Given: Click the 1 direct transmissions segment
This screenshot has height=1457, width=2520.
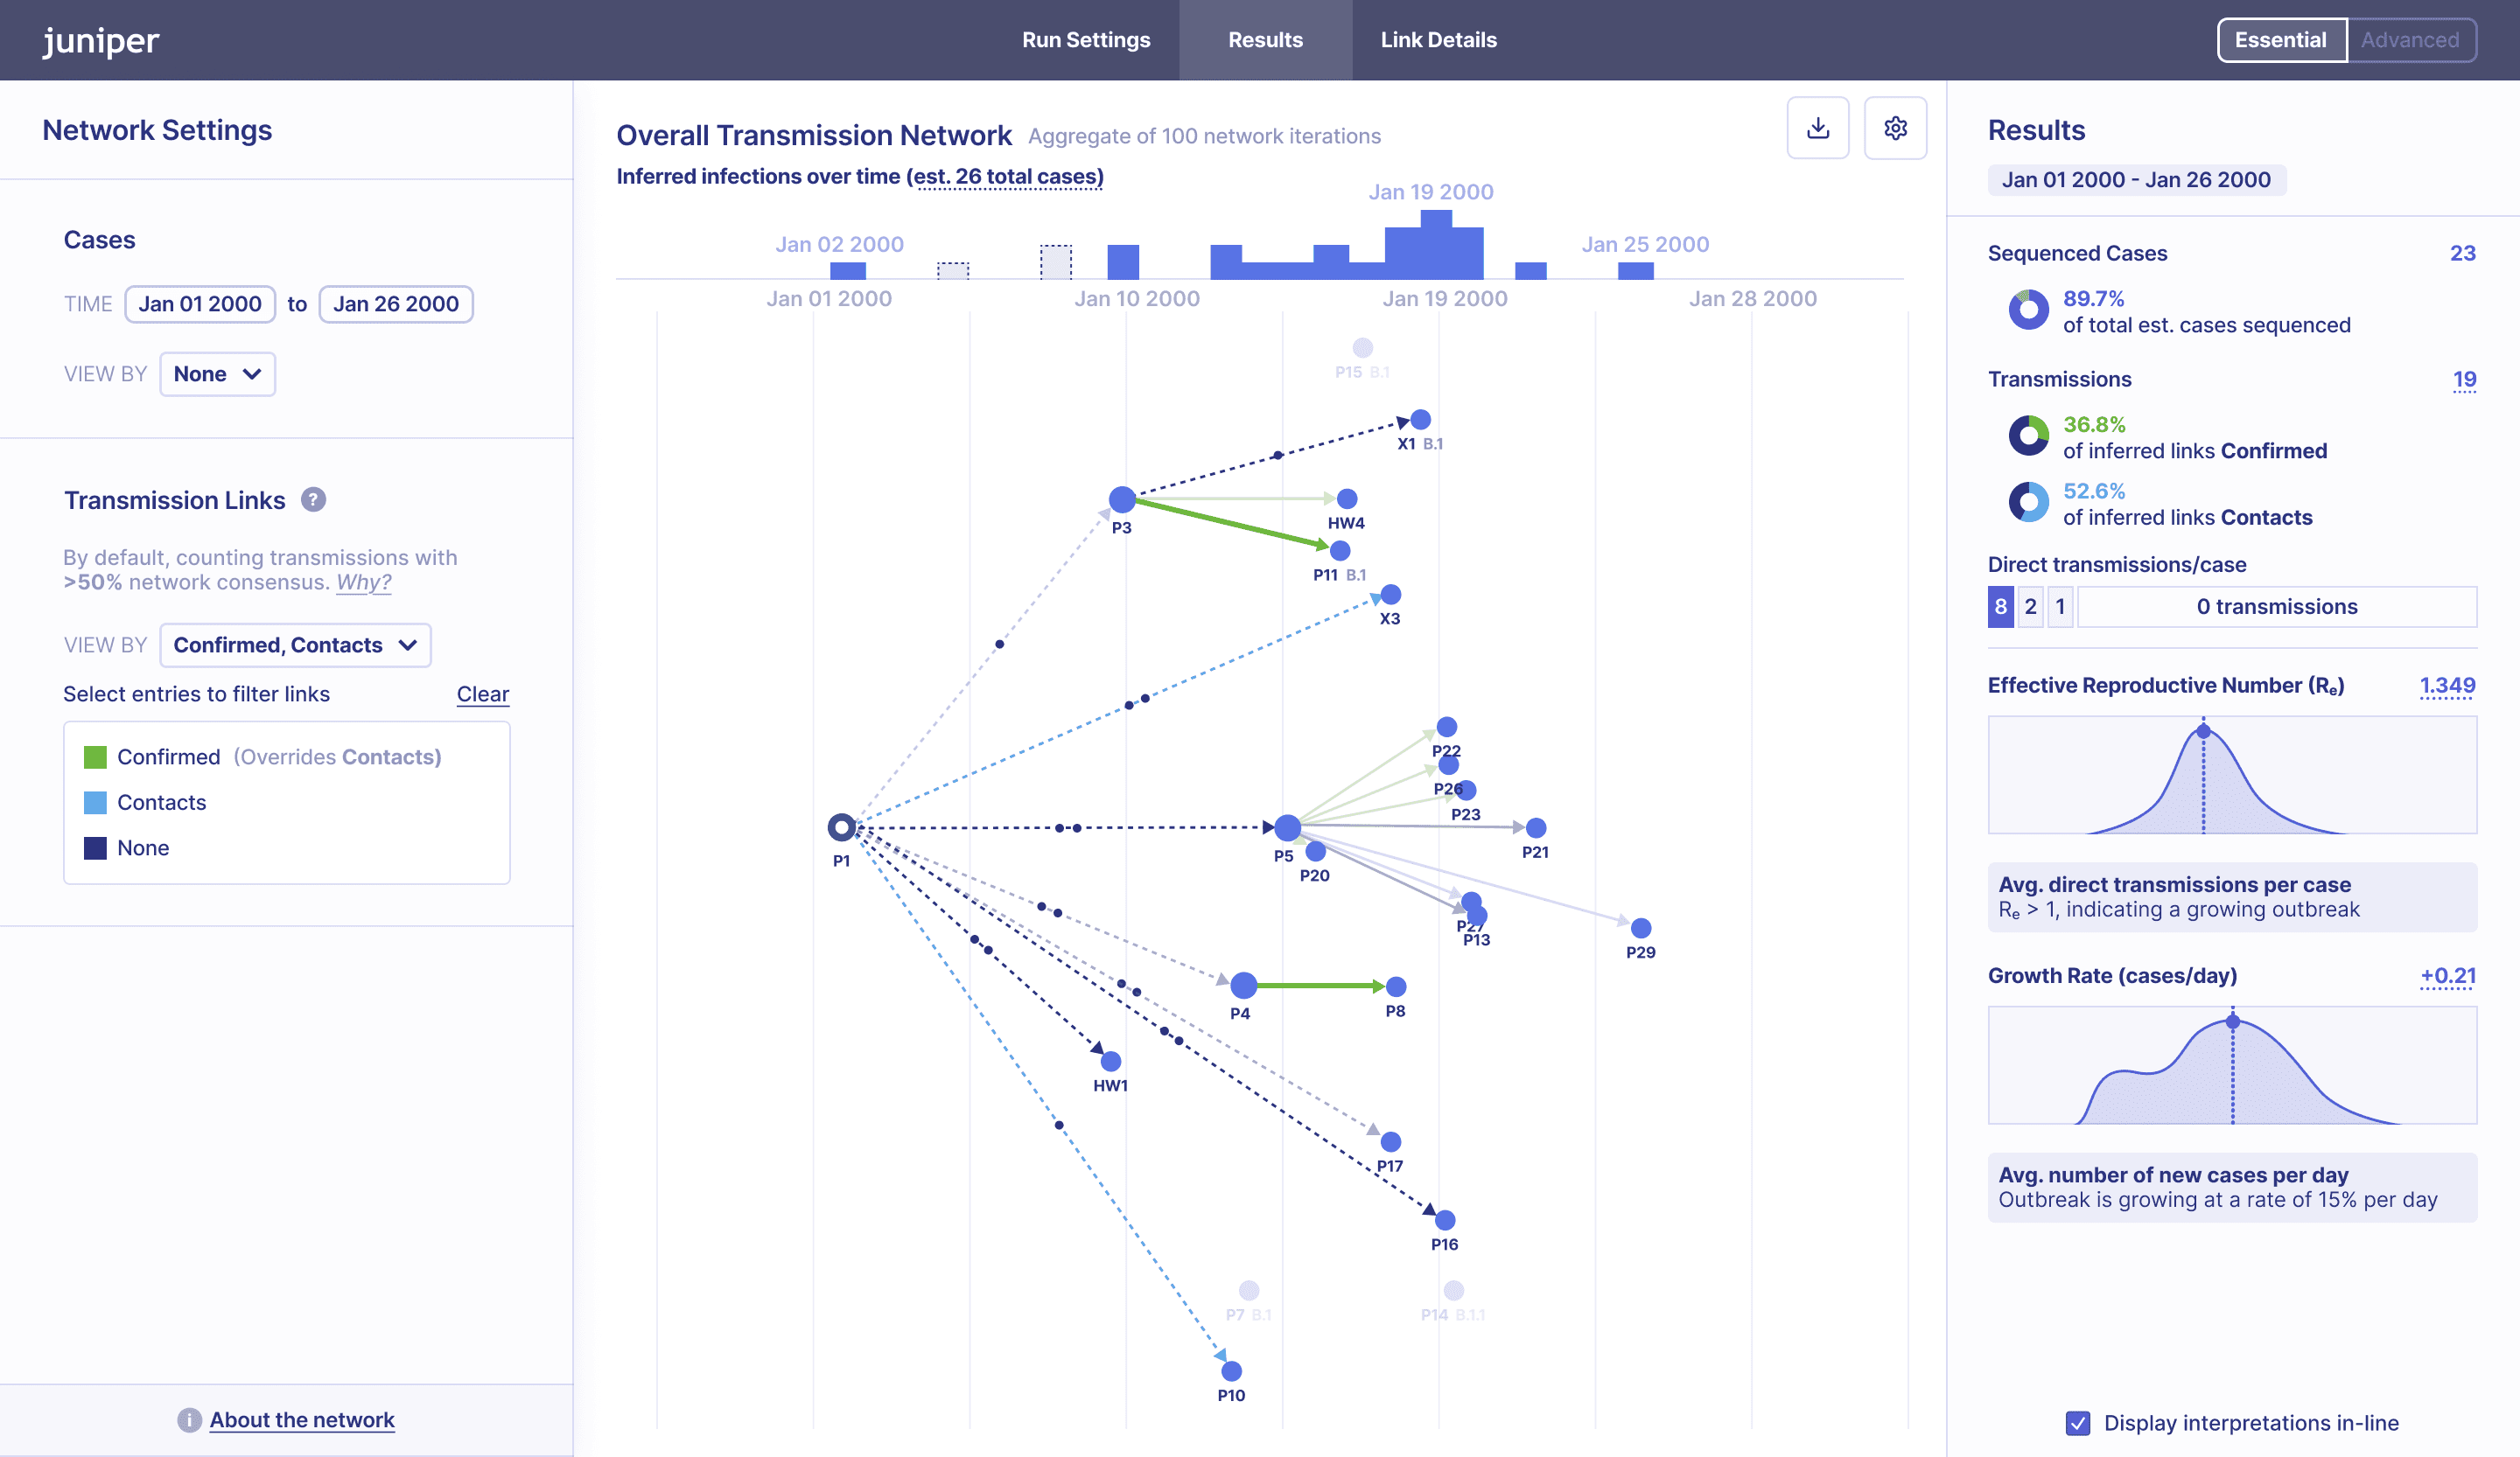Looking at the screenshot, I should pos(2060,607).
